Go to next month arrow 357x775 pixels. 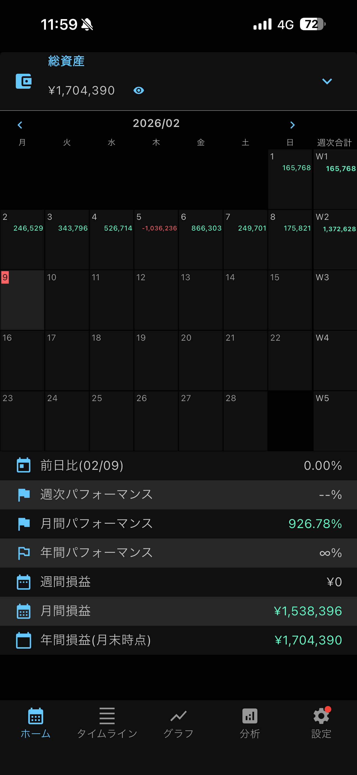pyautogui.click(x=292, y=125)
